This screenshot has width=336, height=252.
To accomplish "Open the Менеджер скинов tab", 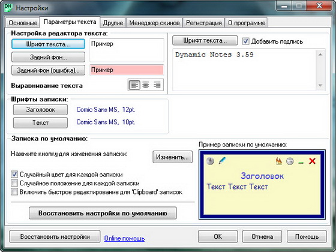I will point(154,23).
